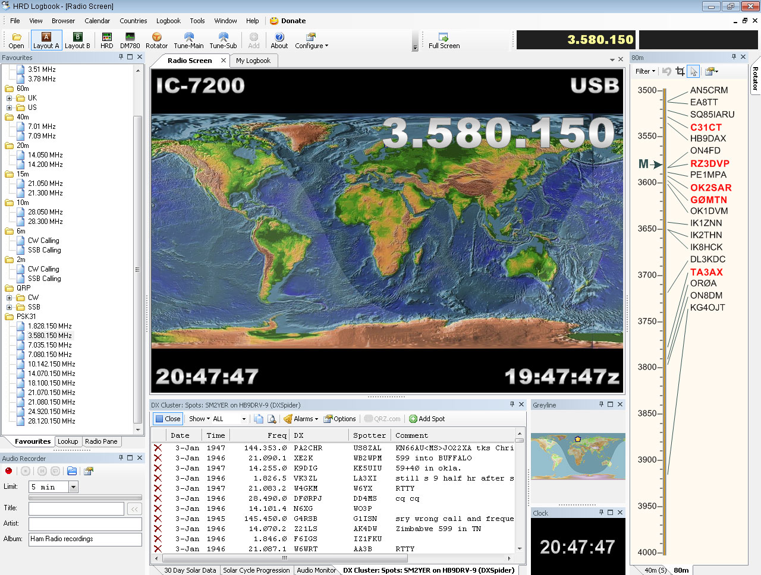Click Add Spot in the DX Cluster toolbar
The width and height of the screenshot is (761, 575).
pyautogui.click(x=427, y=419)
